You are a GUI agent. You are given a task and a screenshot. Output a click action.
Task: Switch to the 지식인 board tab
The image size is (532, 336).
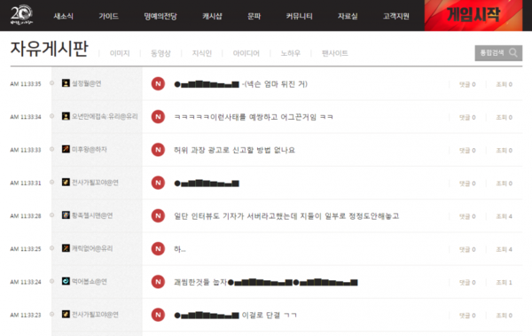pyautogui.click(x=202, y=53)
